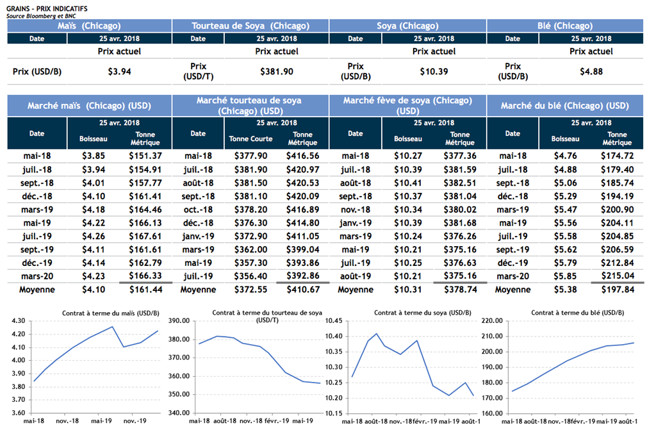The image size is (656, 430).
Task: Click the wheat mars-20 value $215.04
Action: pyautogui.click(x=618, y=276)
